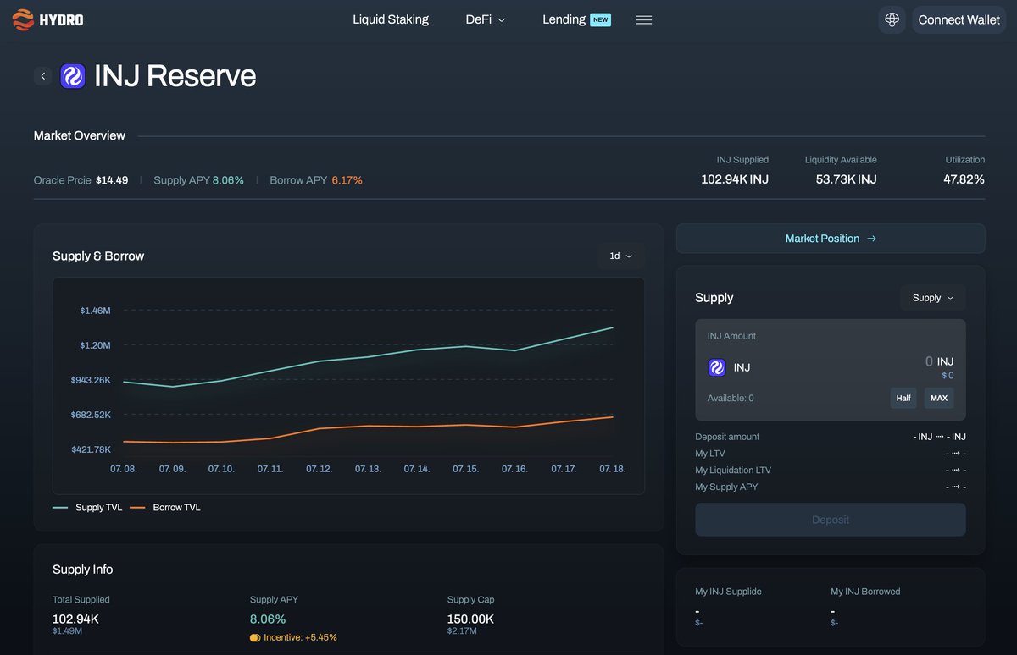
Task: Open the globe language selector
Action: tap(892, 19)
